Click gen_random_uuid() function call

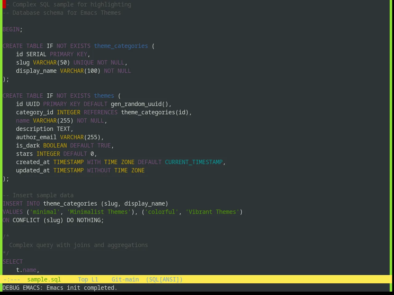(x=139, y=104)
